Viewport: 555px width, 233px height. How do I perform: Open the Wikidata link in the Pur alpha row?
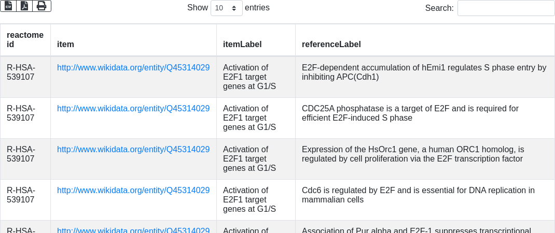click(x=133, y=230)
